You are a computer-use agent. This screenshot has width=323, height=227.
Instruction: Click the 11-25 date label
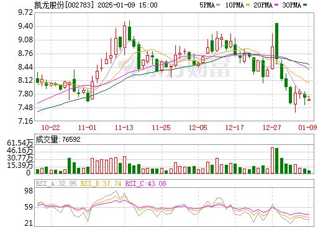click(161, 127)
